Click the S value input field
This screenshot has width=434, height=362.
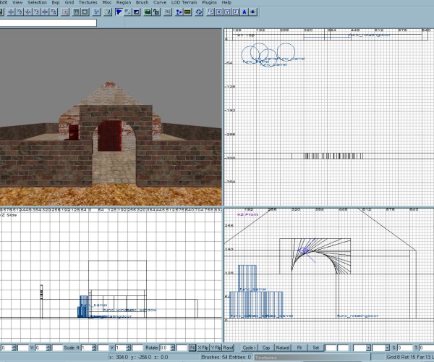point(405,348)
